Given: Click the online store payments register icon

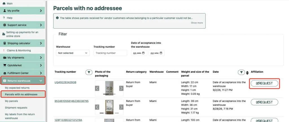Looking at the screenshot, I should pyautogui.click(x=4, y=34).
